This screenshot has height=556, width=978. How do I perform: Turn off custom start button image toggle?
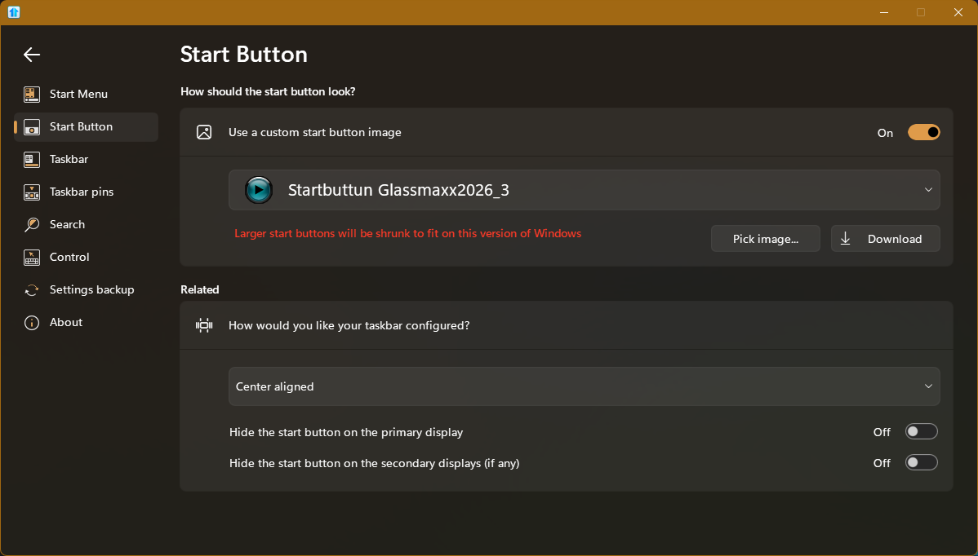pos(923,132)
